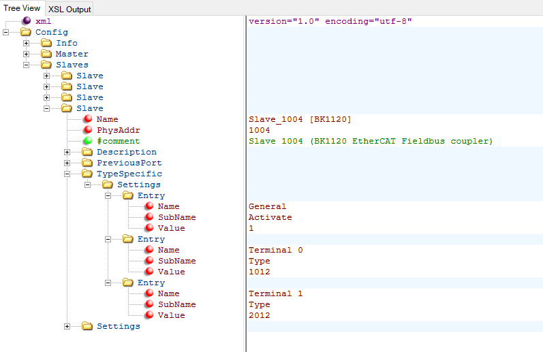Click the green #comment node icon
The height and width of the screenshot is (352, 543).
[x=87, y=141]
